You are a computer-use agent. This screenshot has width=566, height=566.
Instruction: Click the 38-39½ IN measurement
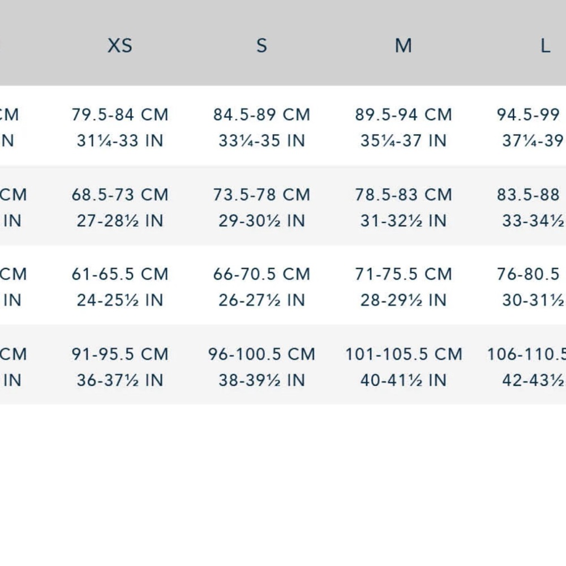point(261,380)
